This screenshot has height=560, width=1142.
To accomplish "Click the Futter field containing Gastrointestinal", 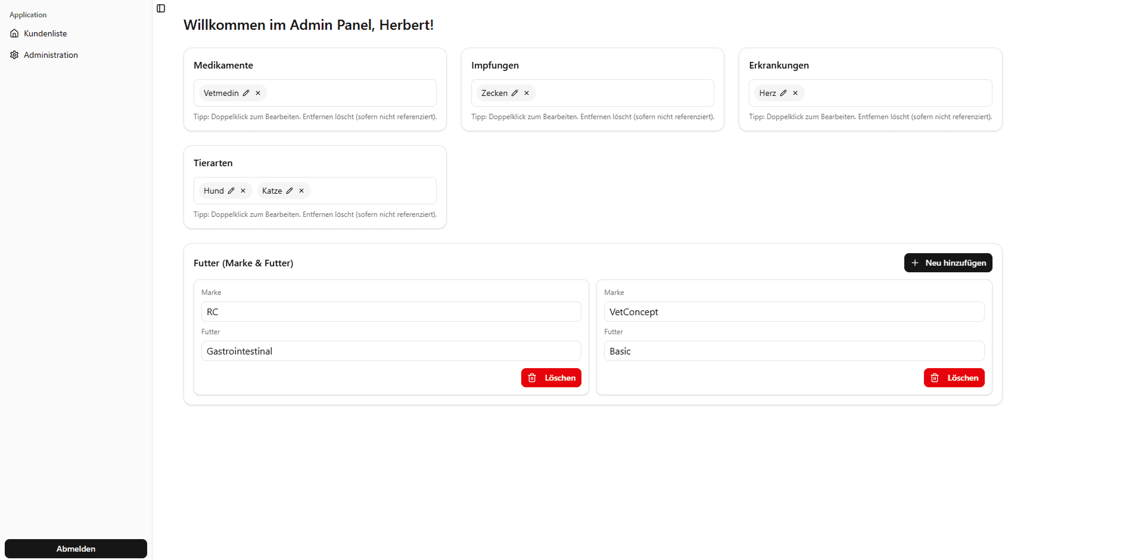I will (391, 351).
